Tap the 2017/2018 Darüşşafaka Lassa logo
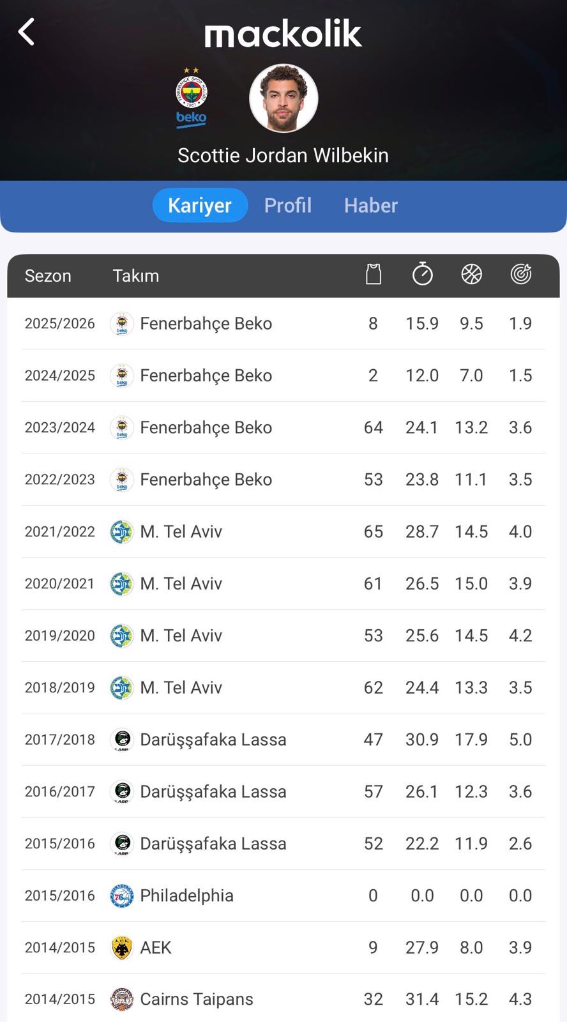This screenshot has width=567, height=1022. pyautogui.click(x=121, y=740)
